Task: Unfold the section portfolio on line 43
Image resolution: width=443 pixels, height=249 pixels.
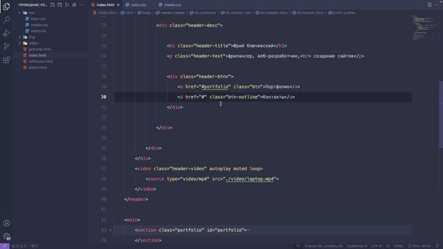Action: (111, 230)
